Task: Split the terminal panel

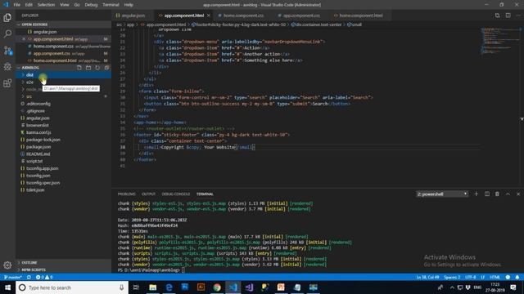Action: coord(487,194)
